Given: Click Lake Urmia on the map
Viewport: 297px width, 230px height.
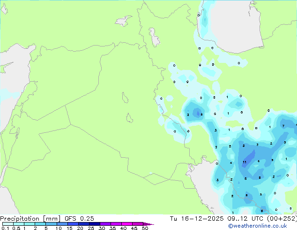Looking at the screenshot, I should pos(154,38).
